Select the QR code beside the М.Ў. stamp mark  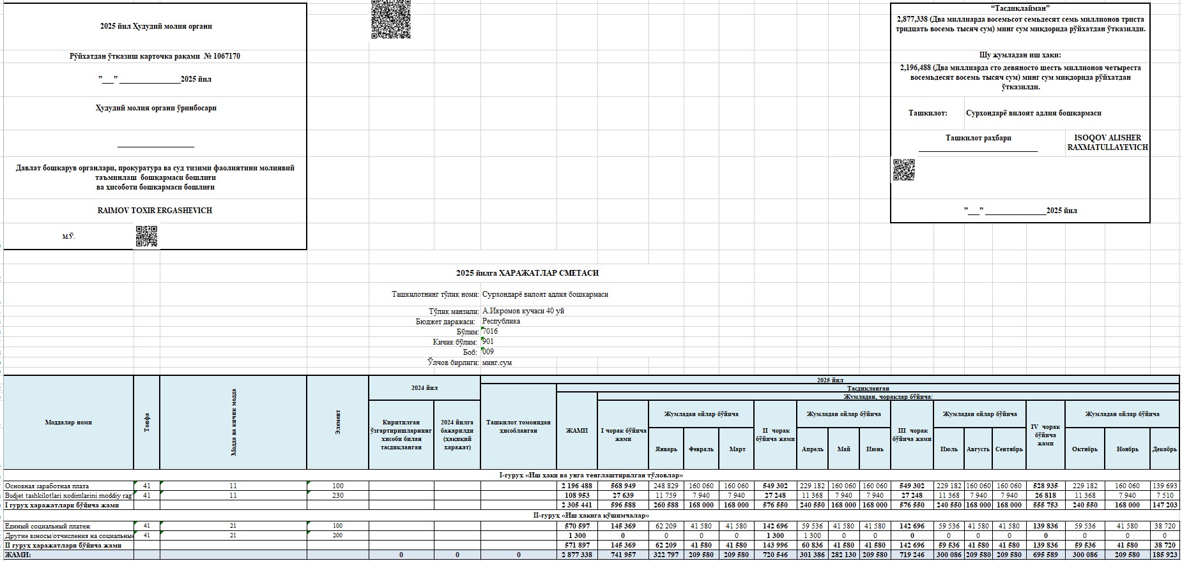(x=146, y=236)
